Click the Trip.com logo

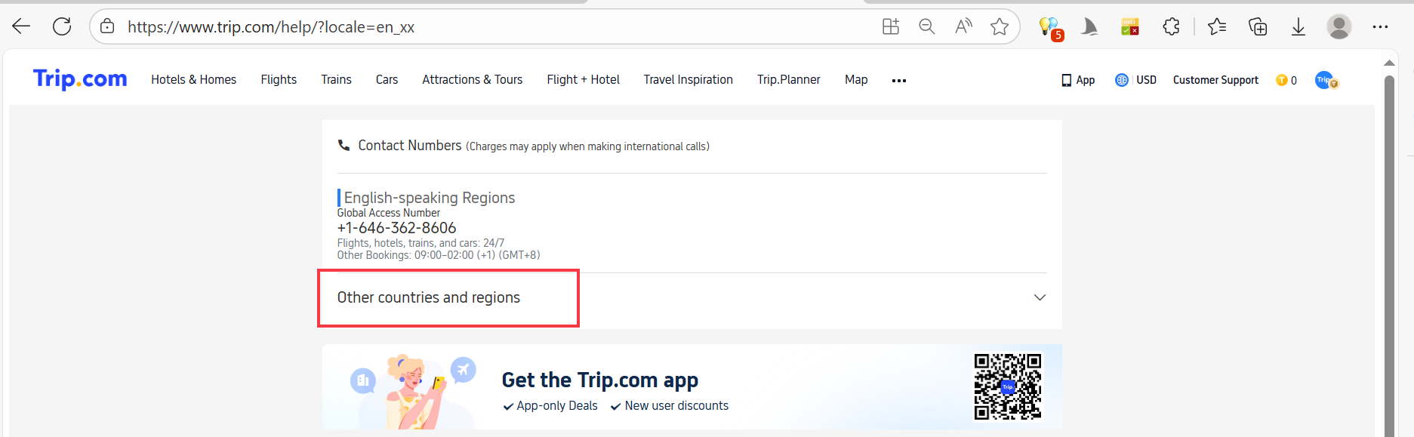point(79,78)
